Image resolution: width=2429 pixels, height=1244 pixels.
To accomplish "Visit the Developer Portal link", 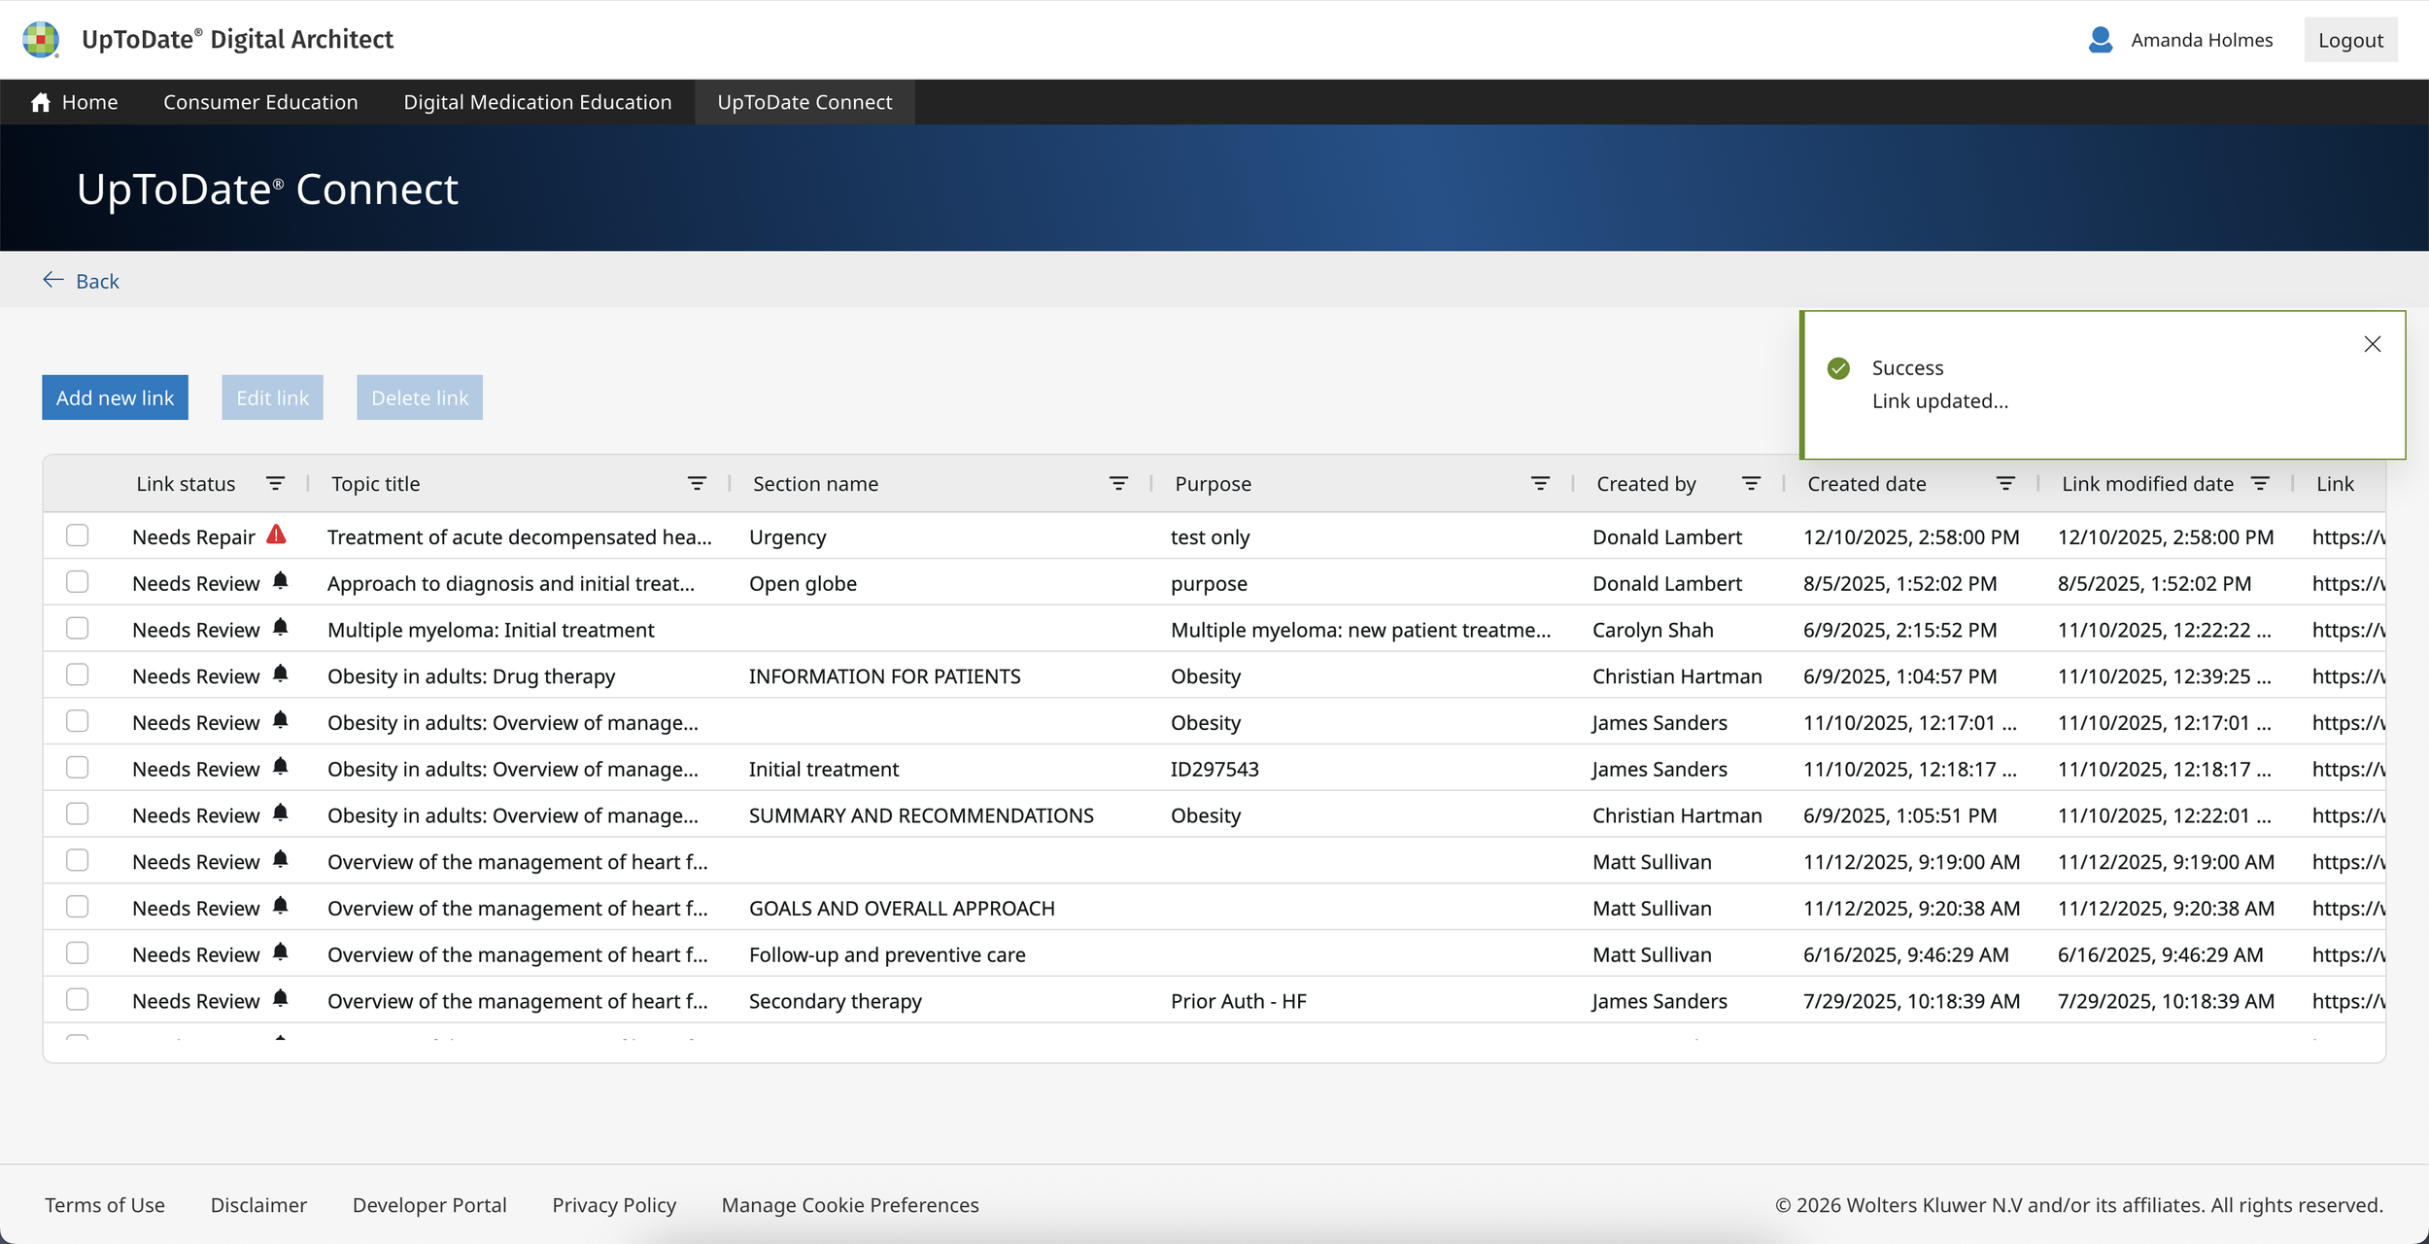I will [429, 1205].
